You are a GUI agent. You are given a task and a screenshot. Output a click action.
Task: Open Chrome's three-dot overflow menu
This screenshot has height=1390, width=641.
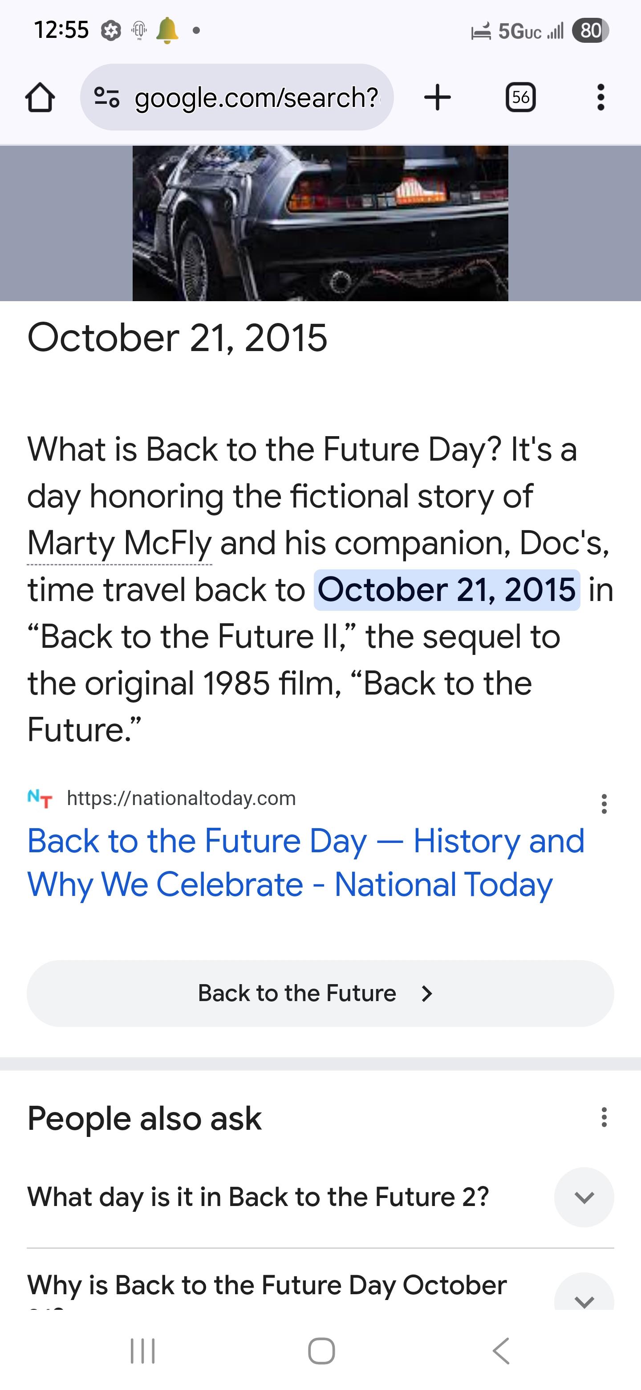(600, 98)
